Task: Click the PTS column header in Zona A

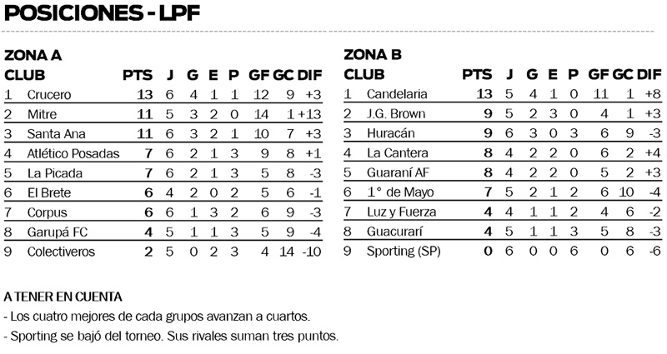Action: pos(138,75)
